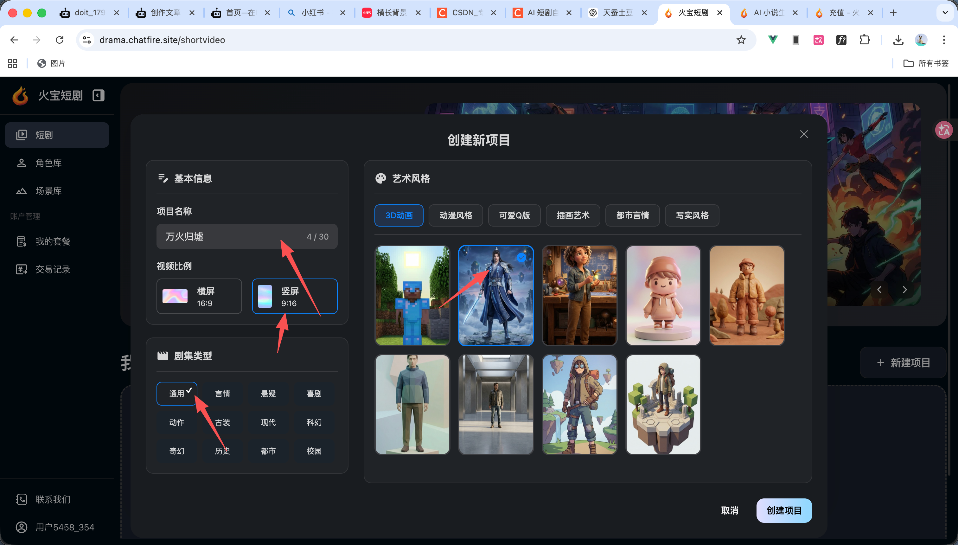This screenshot has width=958, height=545.
Task: Click the right carousel chevron
Action: pyautogui.click(x=905, y=289)
